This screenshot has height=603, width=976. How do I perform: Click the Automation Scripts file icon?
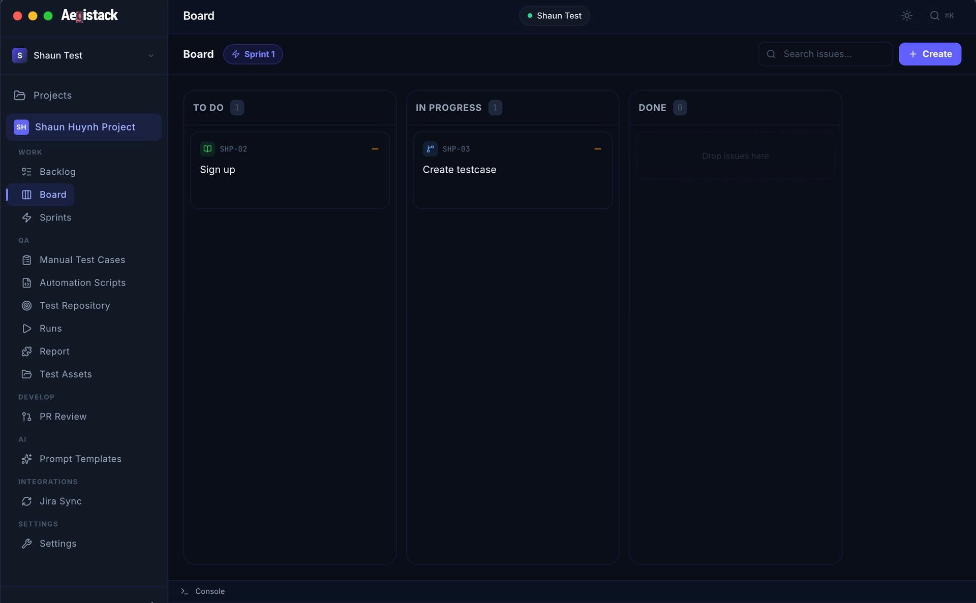(26, 283)
